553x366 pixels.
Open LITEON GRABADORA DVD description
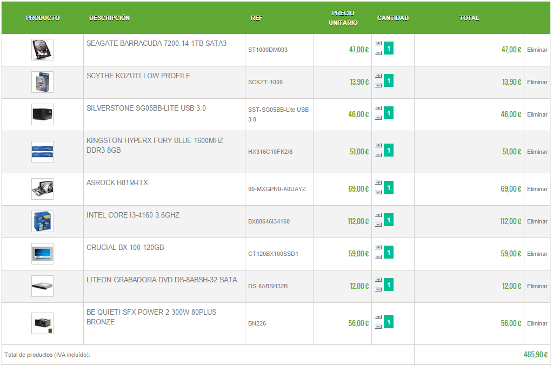coord(162,280)
